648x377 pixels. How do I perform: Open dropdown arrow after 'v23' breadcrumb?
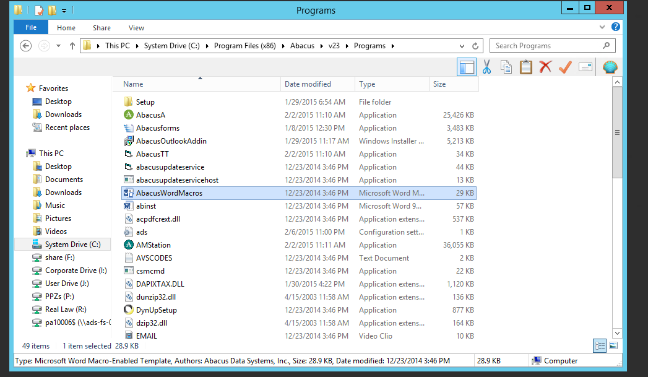tap(347, 46)
